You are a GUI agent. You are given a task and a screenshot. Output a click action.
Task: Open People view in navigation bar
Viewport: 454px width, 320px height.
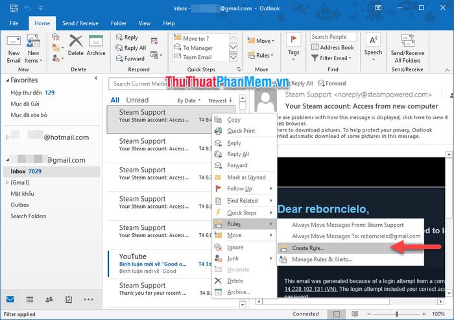[x=49, y=299]
